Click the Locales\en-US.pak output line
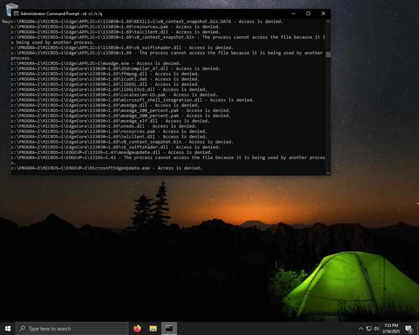 pyautogui.click(x=115, y=95)
